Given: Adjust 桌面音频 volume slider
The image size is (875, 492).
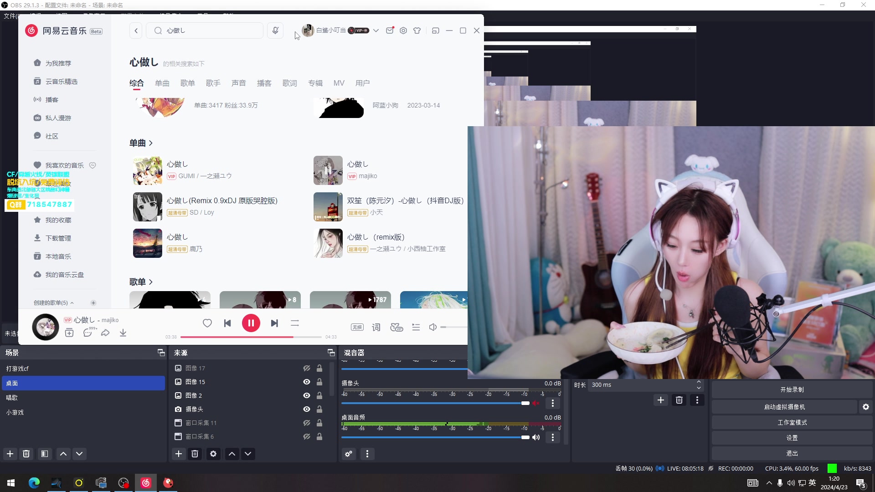Looking at the screenshot, I should click(435, 437).
